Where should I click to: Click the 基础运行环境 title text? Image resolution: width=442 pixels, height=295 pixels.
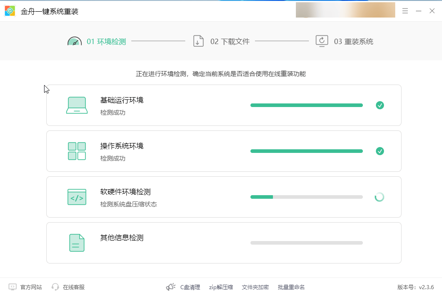point(122,100)
